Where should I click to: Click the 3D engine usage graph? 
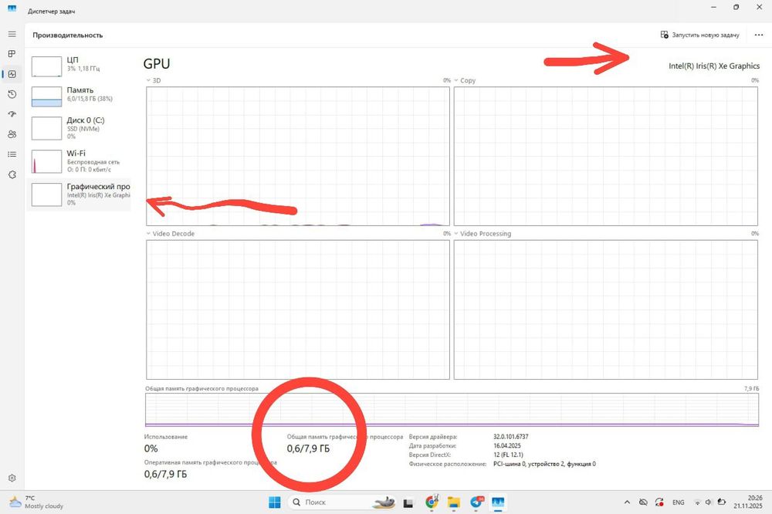298,156
